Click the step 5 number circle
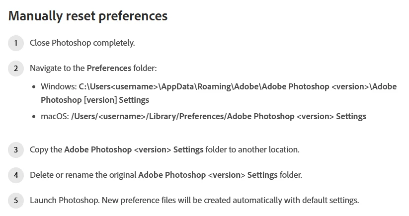Image resolution: width=409 pixels, height=216 pixels. pos(16,201)
